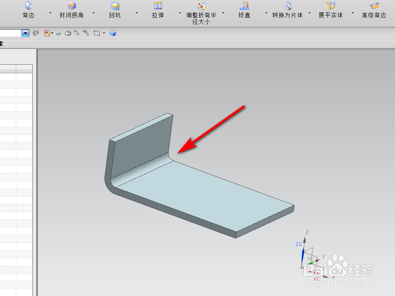
Task: Expand the 弯边 tool dropdown arrow
Action: point(51,13)
